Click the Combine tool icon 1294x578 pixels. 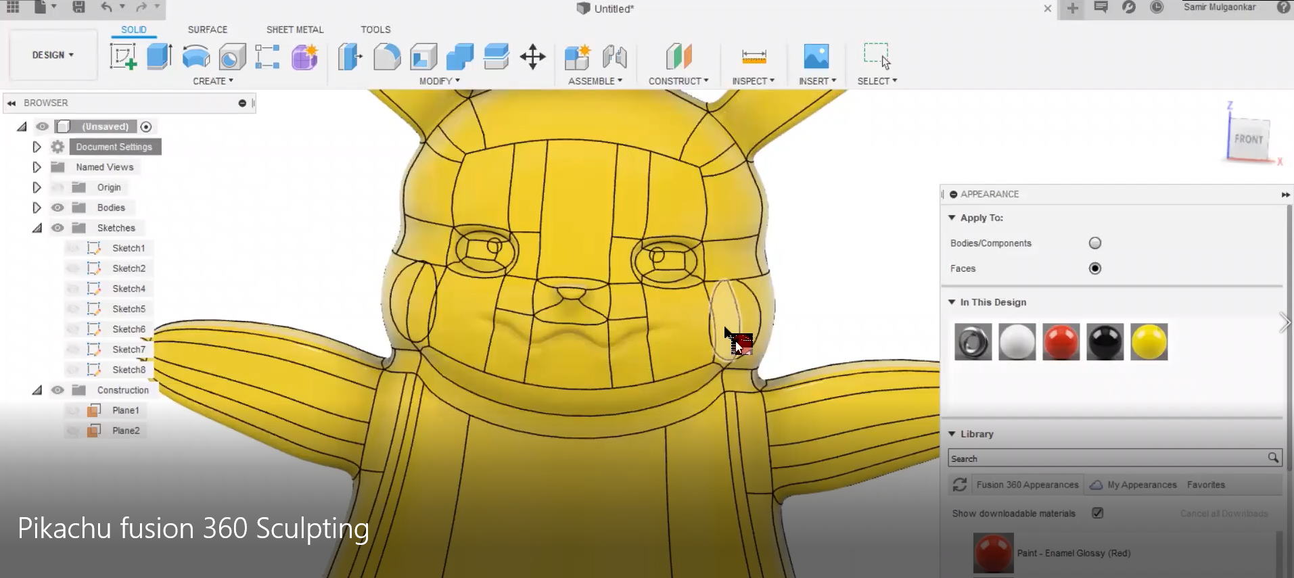[x=460, y=57]
